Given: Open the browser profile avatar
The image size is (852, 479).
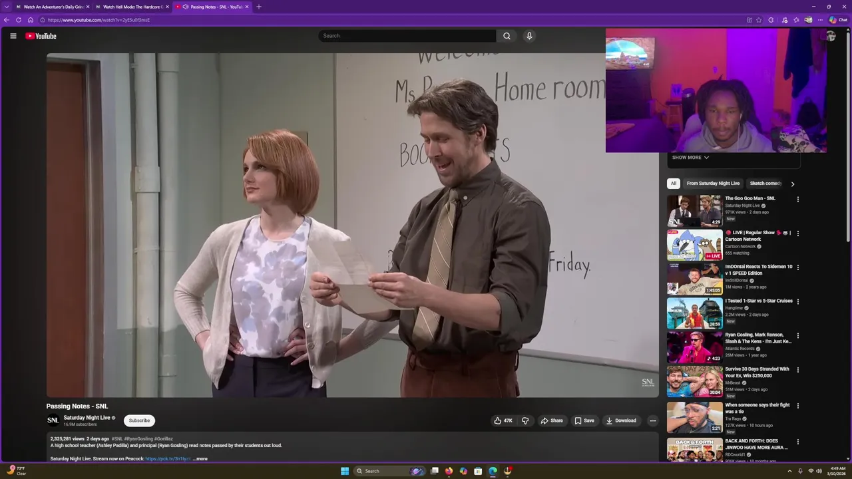Looking at the screenshot, I should (x=808, y=20).
